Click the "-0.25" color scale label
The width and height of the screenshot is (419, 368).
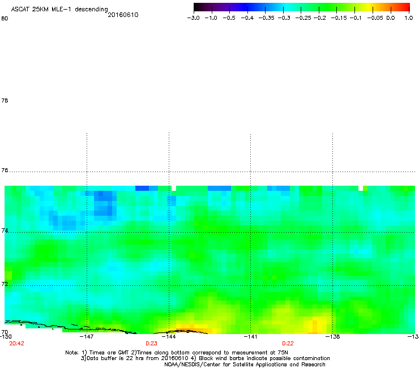pyautogui.click(x=303, y=18)
